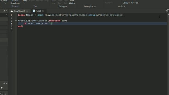
Task: Click Add Watch in the Debugger group
Action: point(72,2)
